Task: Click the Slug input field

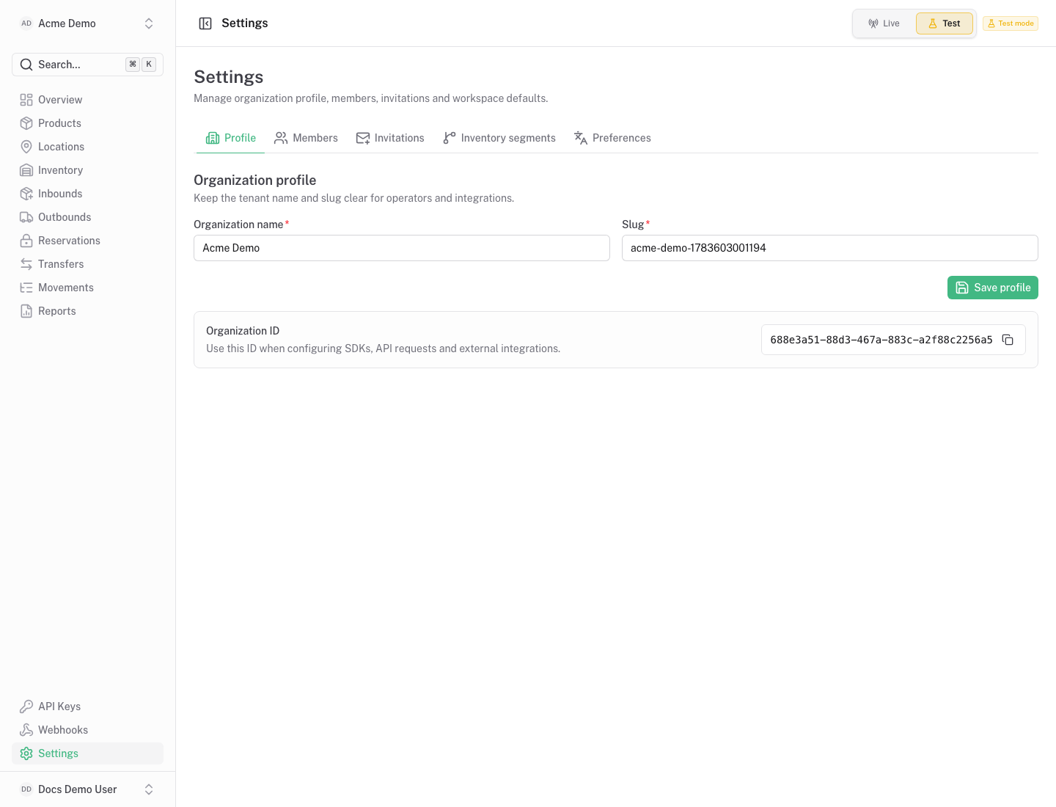Action: pyautogui.click(x=830, y=248)
